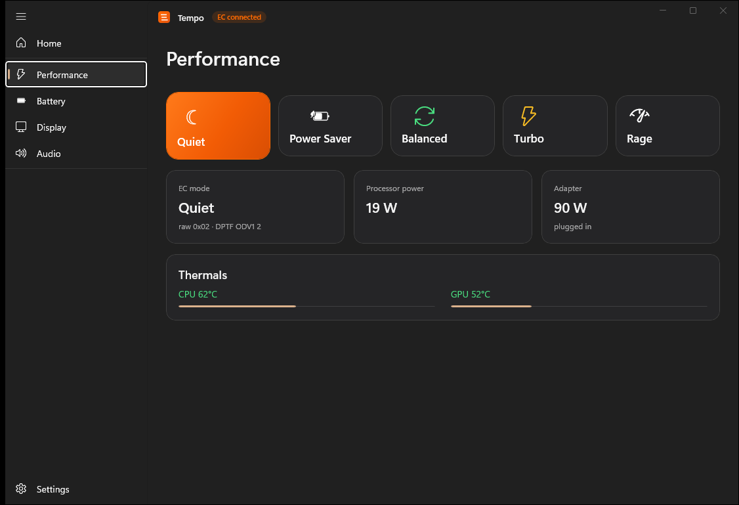Click the Performance lightning icon in sidebar
The image size is (739, 505).
click(x=21, y=74)
